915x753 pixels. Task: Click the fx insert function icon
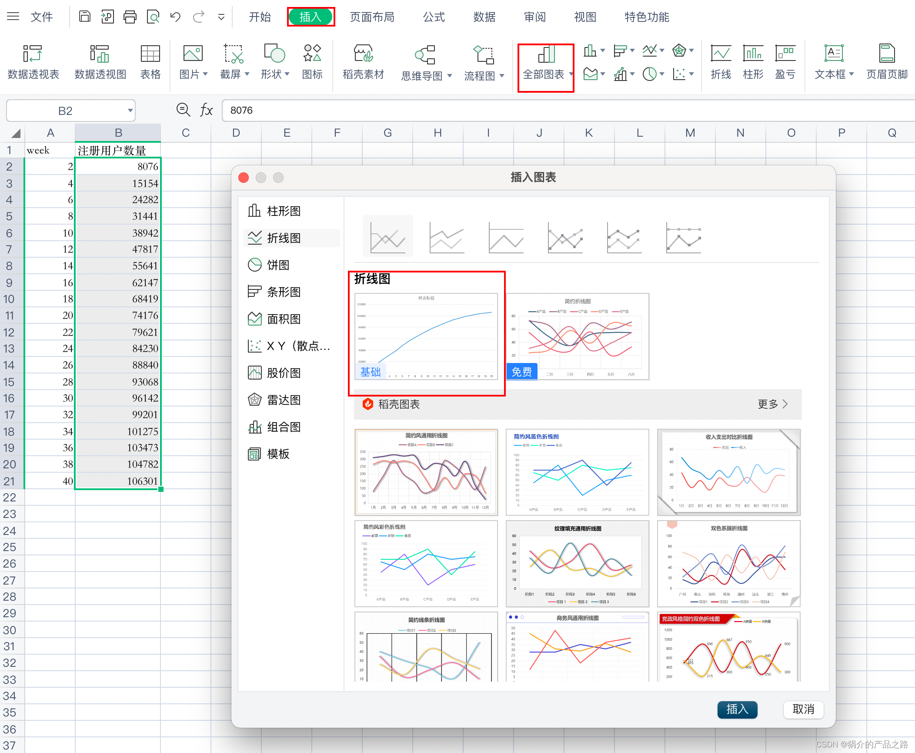coord(206,110)
